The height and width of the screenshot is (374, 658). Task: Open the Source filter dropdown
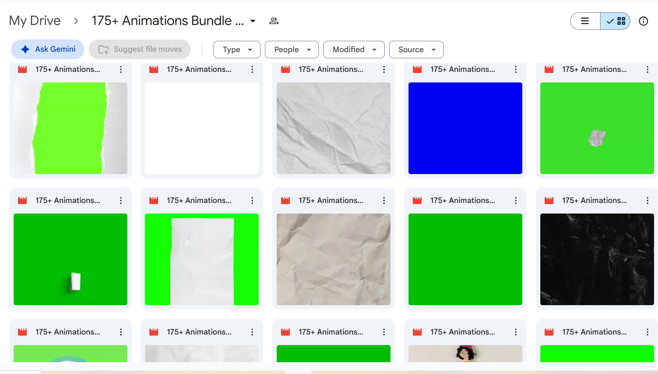click(416, 50)
